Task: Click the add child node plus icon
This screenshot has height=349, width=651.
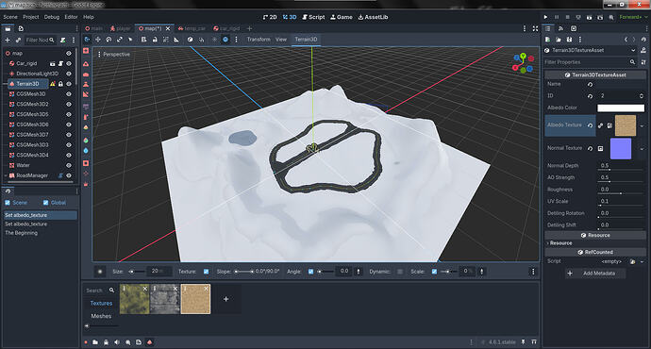Action: 7,40
